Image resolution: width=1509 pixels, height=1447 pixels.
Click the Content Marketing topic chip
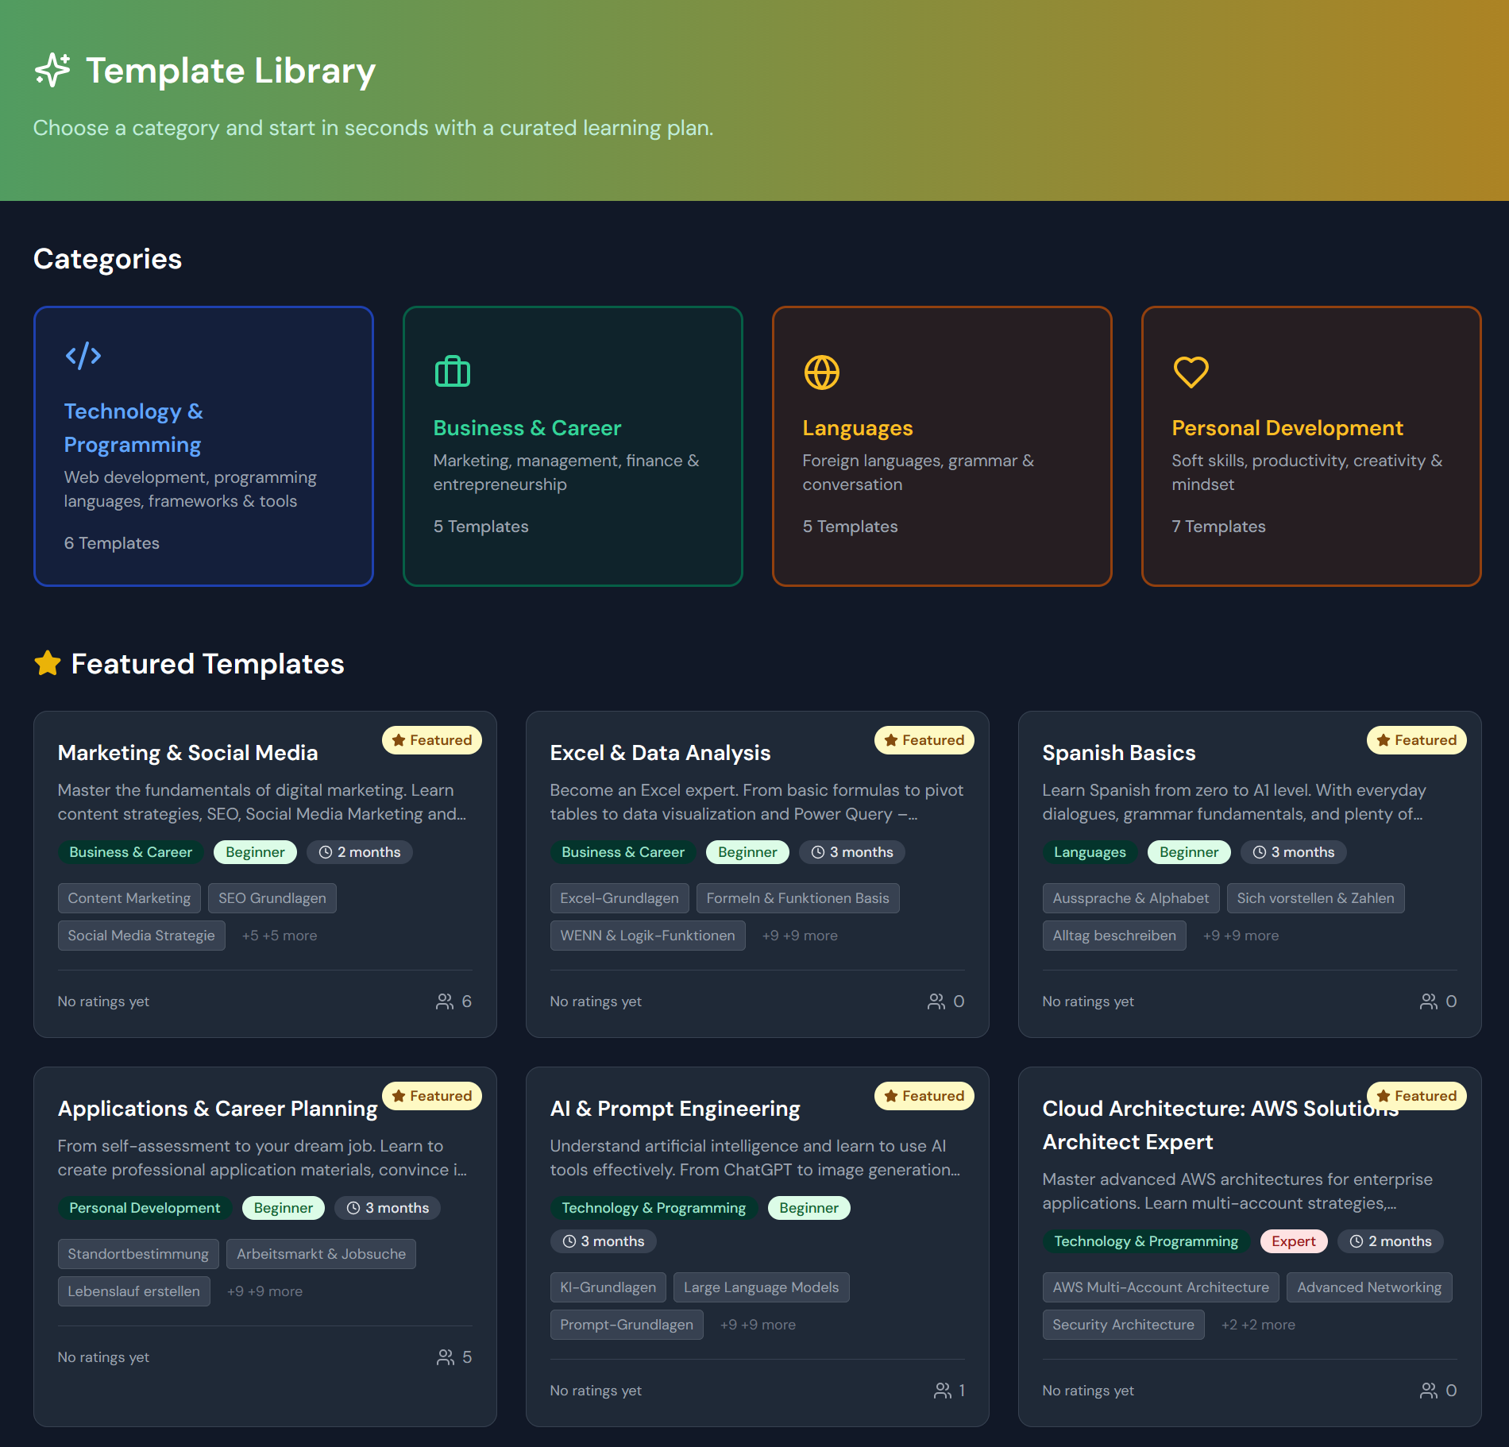pyautogui.click(x=129, y=898)
